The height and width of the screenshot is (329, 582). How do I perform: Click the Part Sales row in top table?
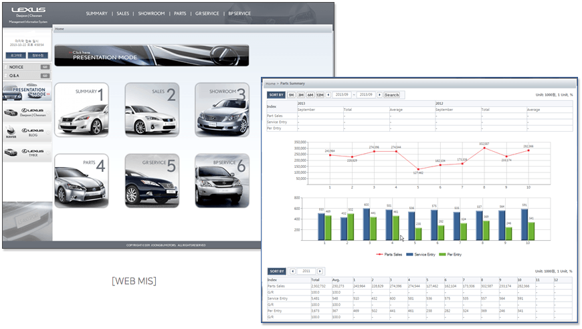[419, 116]
